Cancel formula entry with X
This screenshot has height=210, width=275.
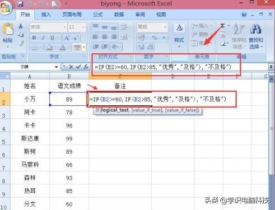pos(71,67)
